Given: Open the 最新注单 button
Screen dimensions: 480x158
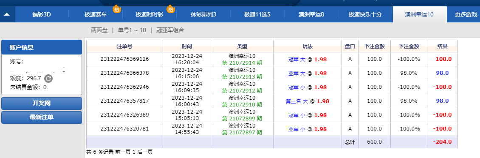Looking at the screenshot, I should pos(42,117).
